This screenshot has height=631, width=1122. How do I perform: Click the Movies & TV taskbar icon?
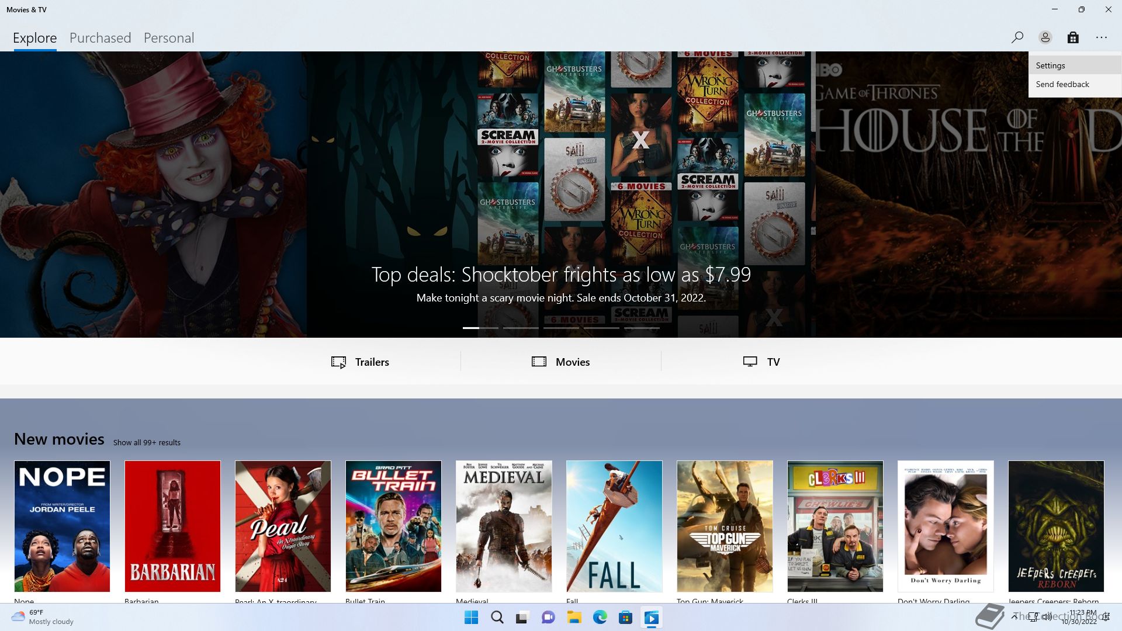click(x=651, y=618)
